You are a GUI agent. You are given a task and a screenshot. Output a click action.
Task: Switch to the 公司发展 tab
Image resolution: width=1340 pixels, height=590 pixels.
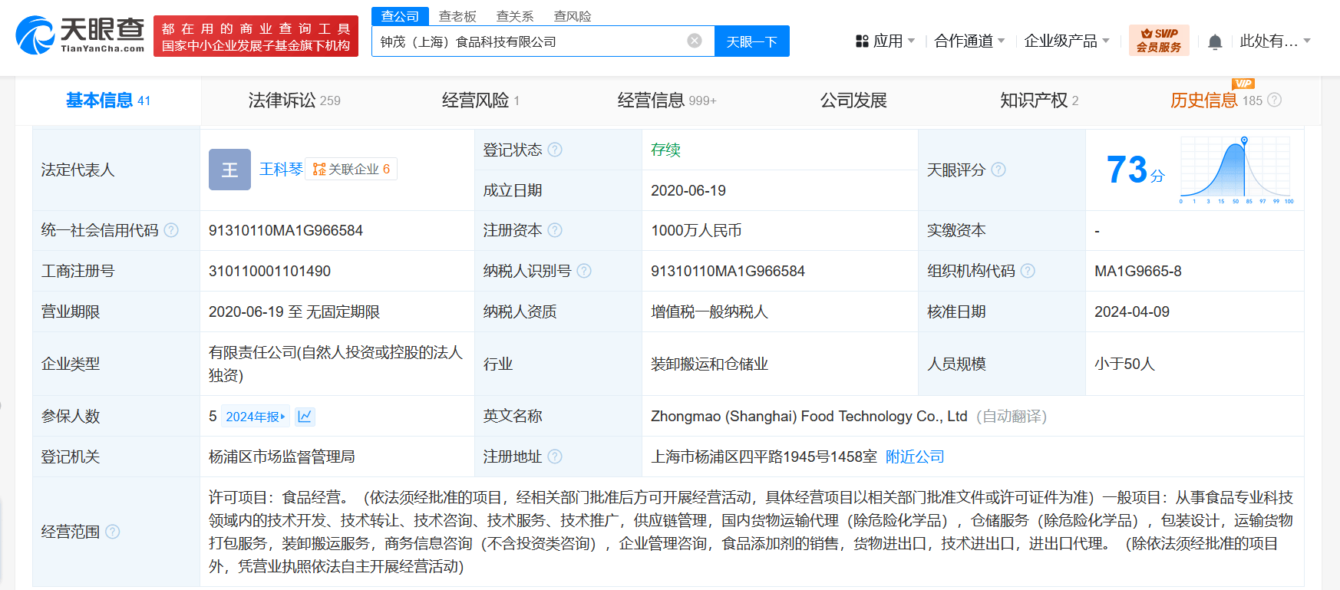853,101
